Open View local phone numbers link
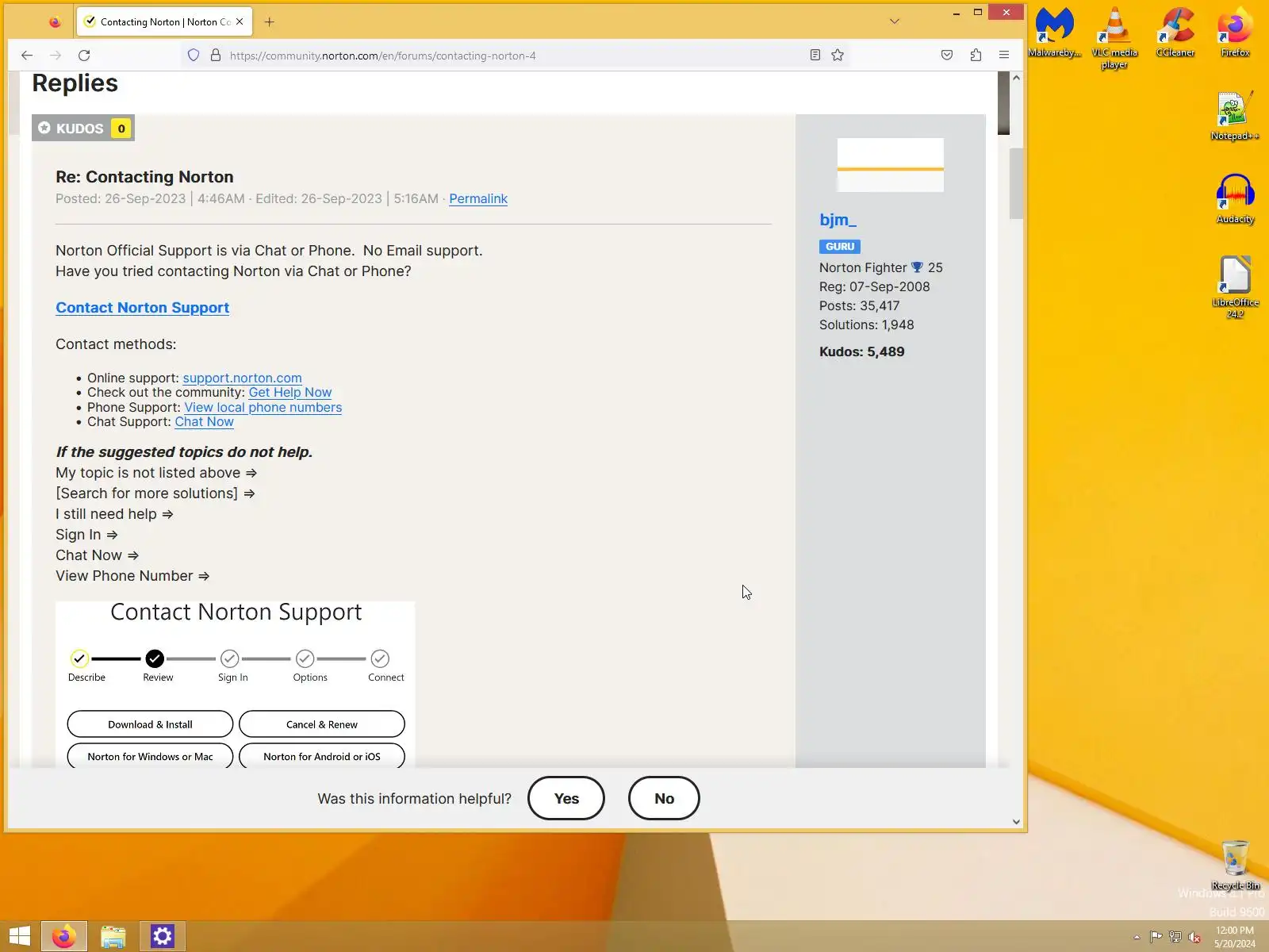The width and height of the screenshot is (1269, 952). coord(263,408)
